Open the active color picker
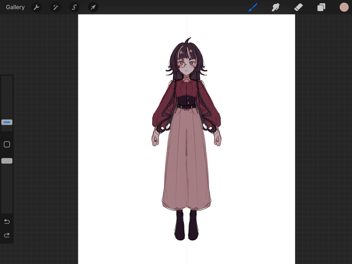Screen dimensions: 352x264 [x=344, y=7]
